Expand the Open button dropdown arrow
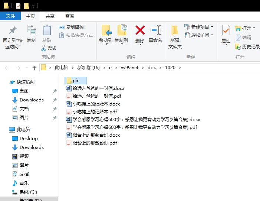The image size is (260, 201). pos(254,28)
